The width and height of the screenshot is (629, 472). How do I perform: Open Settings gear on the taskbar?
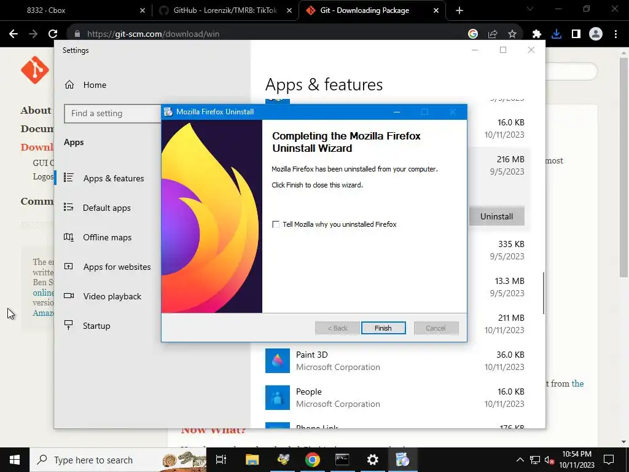point(373,460)
